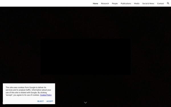171x107 pixels.
Task: Click empty banner space beside REJECT
Action: pyautogui.click(x=20, y=101)
